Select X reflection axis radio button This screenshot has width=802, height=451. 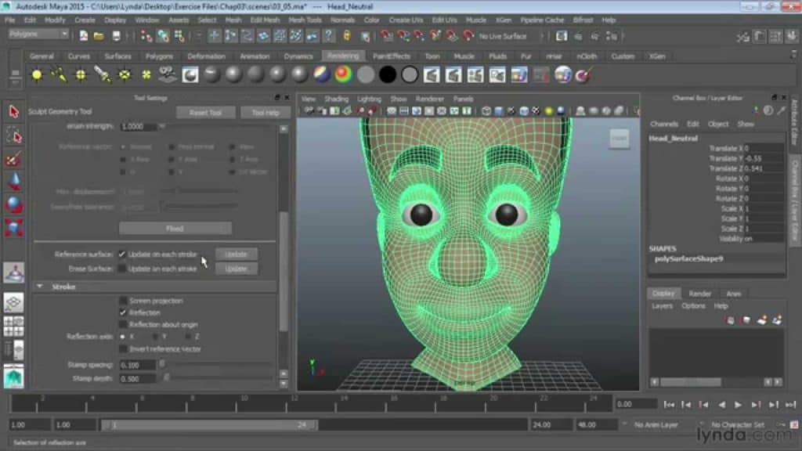[122, 337]
